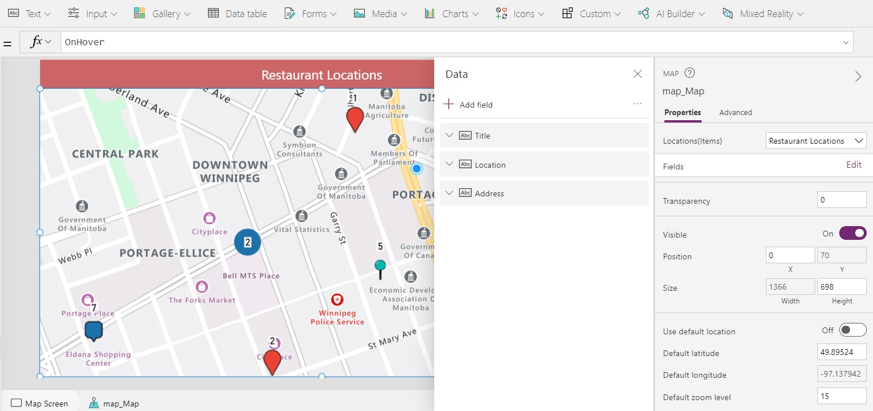873x411 pixels.
Task: Click the map_Map icon on bottom bar
Action: 93,403
